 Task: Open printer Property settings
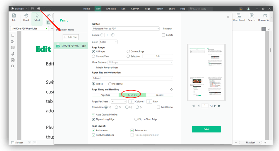(167, 29)
